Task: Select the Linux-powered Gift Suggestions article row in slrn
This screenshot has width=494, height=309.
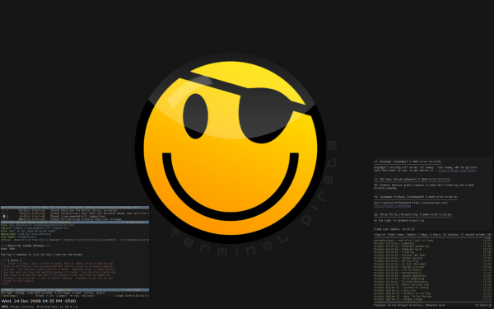Action: point(75,216)
